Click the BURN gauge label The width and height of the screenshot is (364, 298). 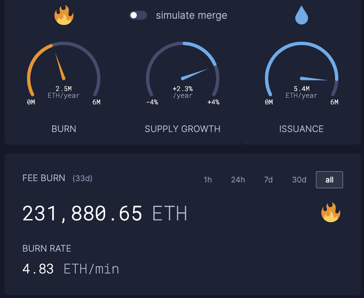tap(64, 129)
